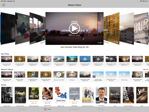Open the Alliance Snap Shots series
149x112 pixels.
tap(34, 95)
